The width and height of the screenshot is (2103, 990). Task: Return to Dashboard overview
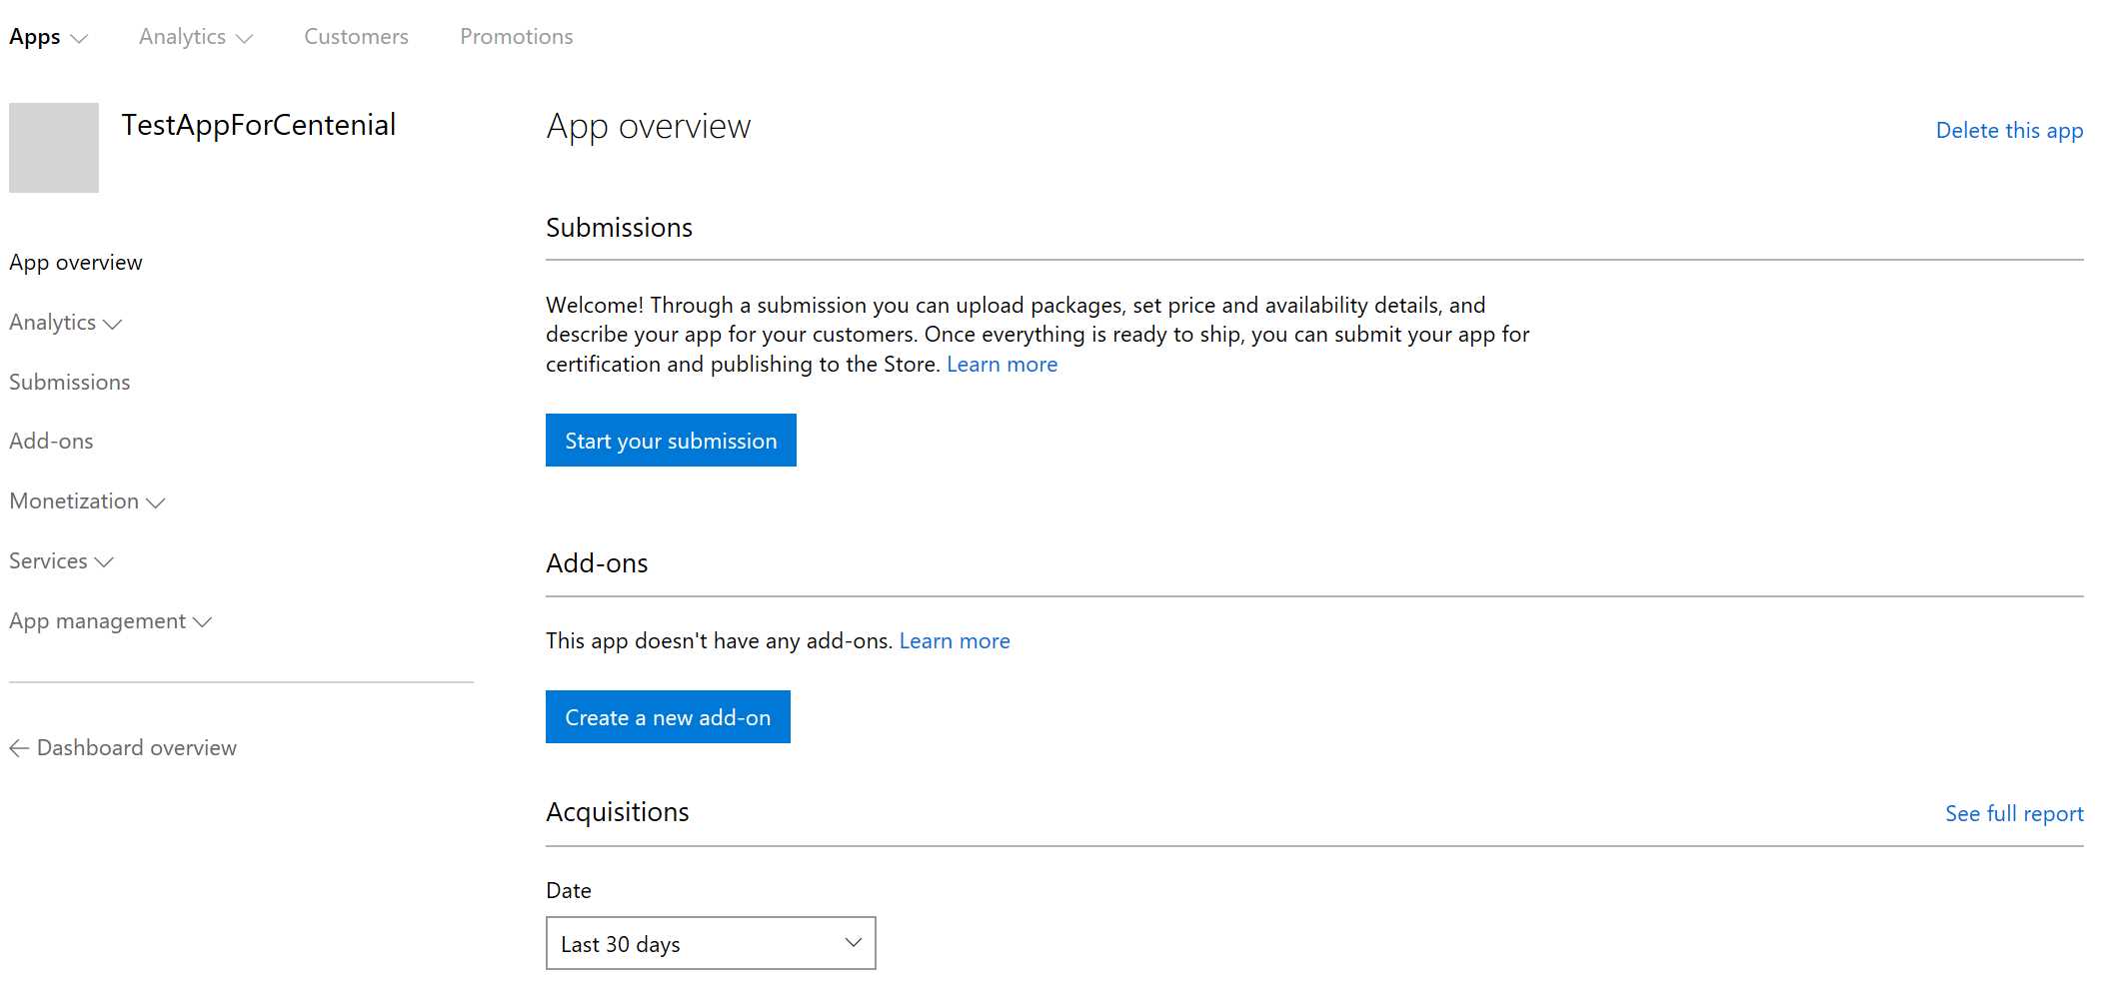click(136, 747)
